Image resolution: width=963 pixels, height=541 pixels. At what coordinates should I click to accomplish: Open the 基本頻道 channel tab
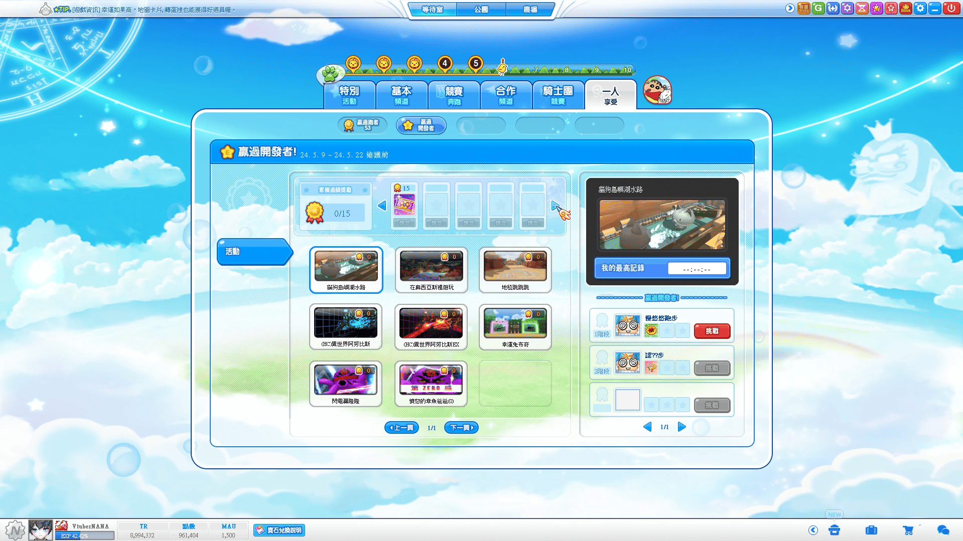(x=401, y=95)
